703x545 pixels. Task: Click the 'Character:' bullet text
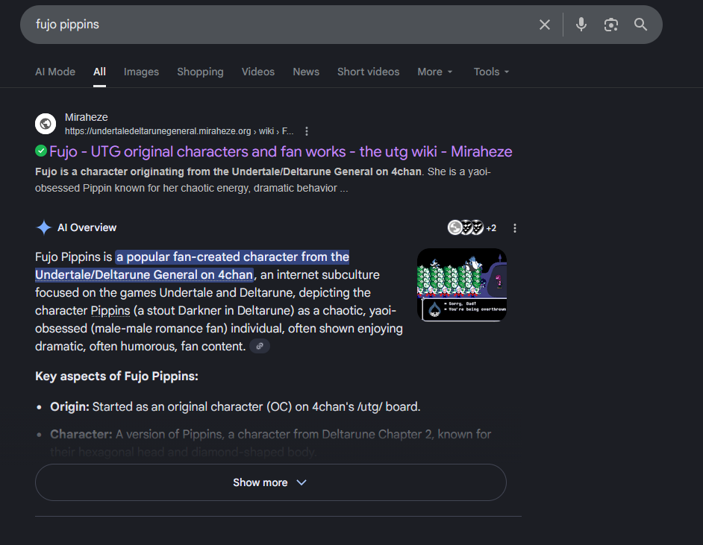point(270,443)
